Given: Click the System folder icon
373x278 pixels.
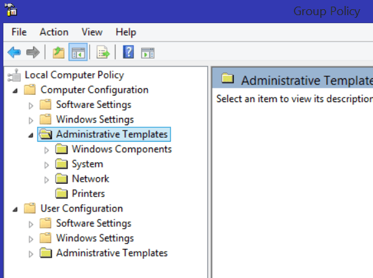Looking at the screenshot, I should tap(61, 164).
